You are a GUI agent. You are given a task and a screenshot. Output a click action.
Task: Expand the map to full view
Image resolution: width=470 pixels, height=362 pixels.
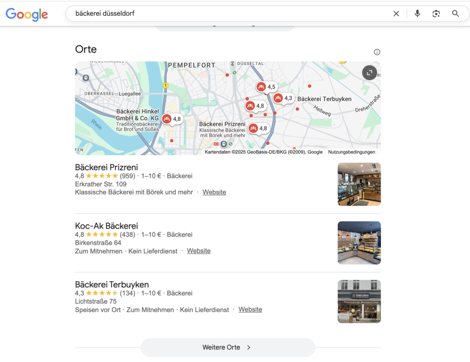pyautogui.click(x=369, y=72)
